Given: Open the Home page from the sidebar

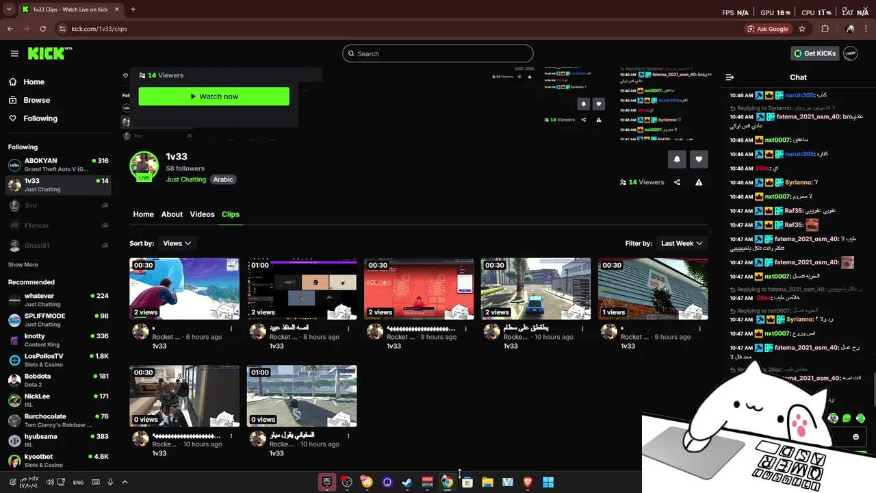Looking at the screenshot, I should (34, 81).
